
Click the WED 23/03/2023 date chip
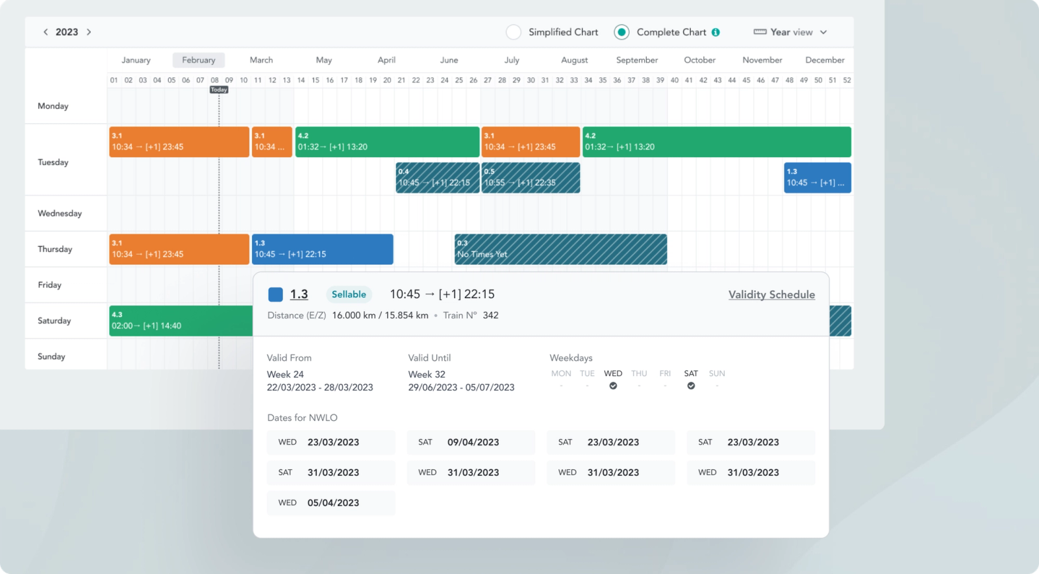coord(331,442)
